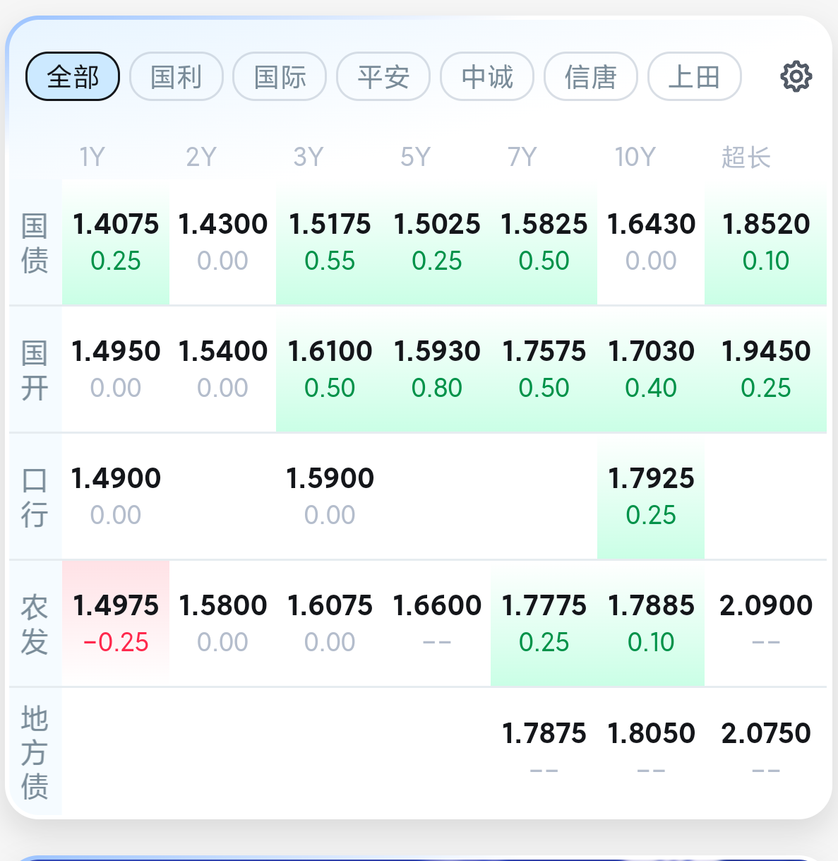Switch to the 国利 tab
Image resolution: width=838 pixels, height=861 pixels.
pyautogui.click(x=176, y=76)
